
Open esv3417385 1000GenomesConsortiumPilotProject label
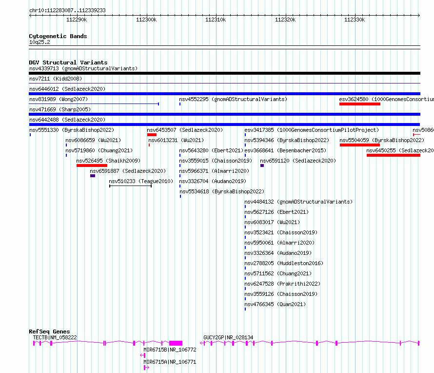pyautogui.click(x=312, y=130)
